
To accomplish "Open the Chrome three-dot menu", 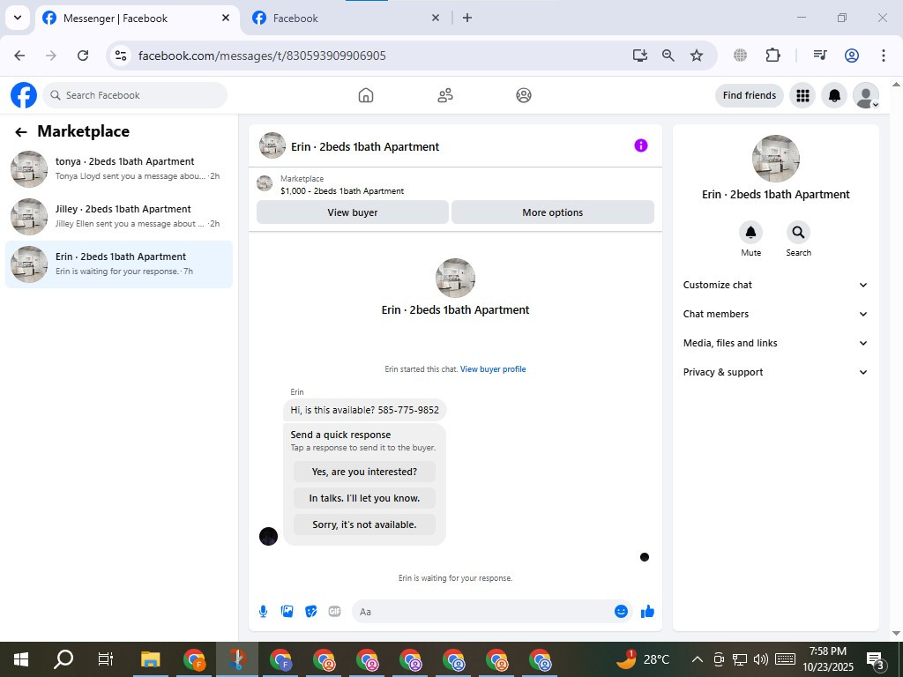I will (884, 56).
